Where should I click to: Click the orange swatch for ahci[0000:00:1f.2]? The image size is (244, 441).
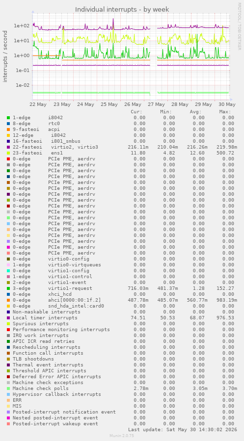[8, 300]
